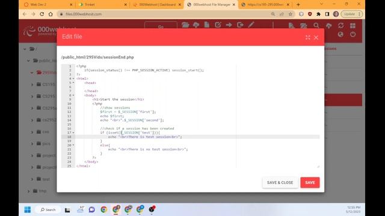Click line number 18 in the gutter

pos(69,137)
